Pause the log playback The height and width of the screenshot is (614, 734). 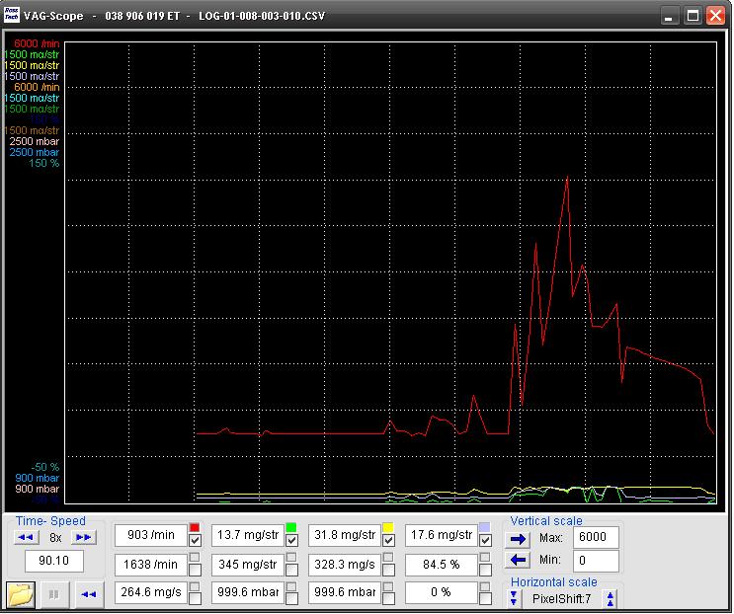tap(53, 594)
